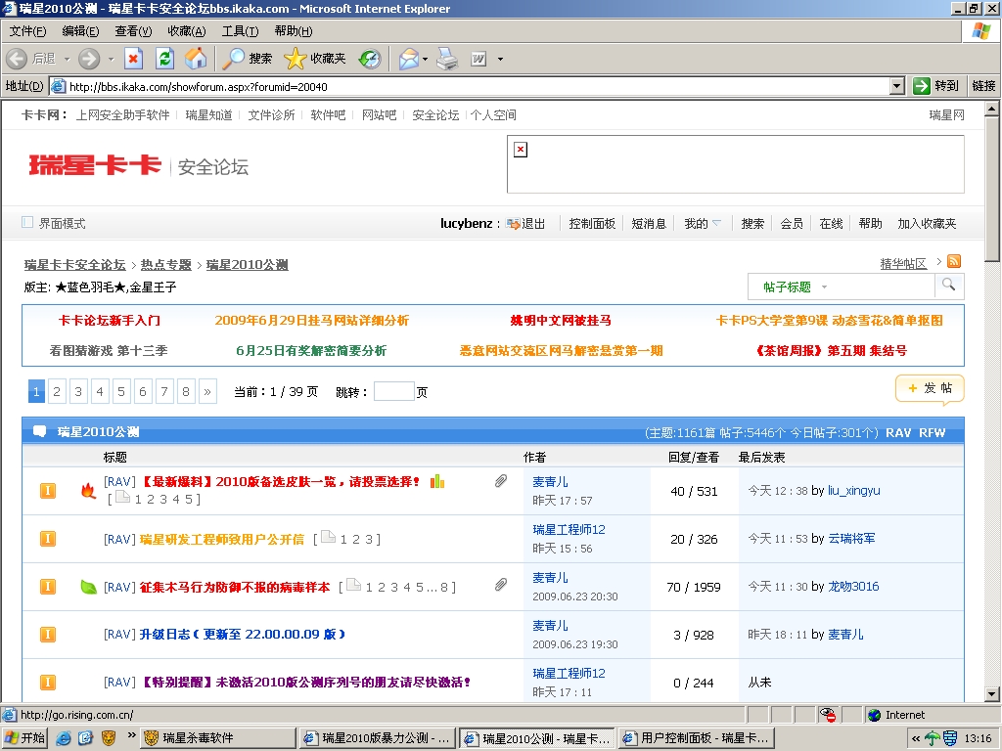Click the 发帖 new post button
The height and width of the screenshot is (751, 1002).
930,388
